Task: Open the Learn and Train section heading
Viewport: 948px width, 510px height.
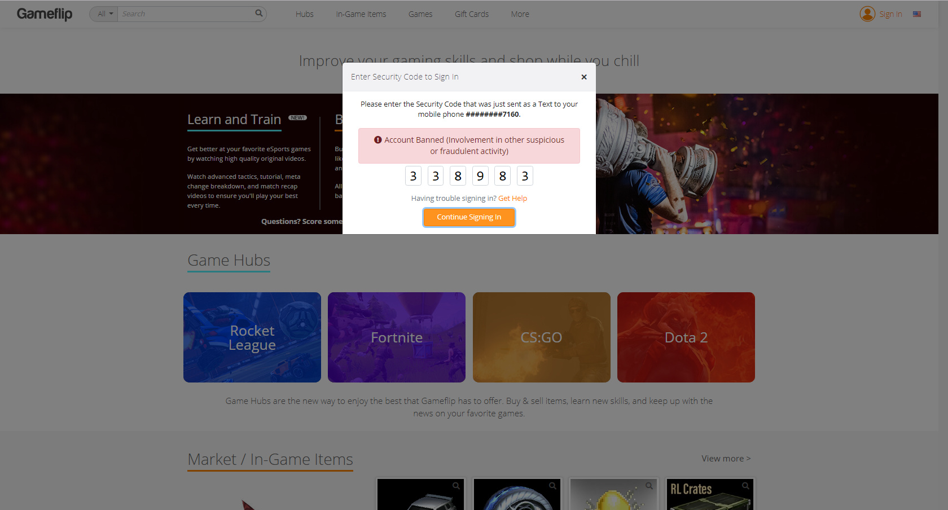Action: (234, 120)
